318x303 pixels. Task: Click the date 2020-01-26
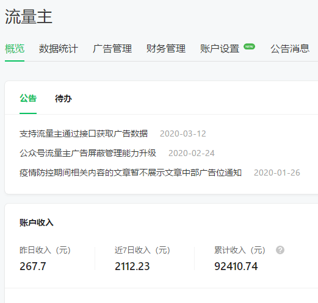pos(277,173)
